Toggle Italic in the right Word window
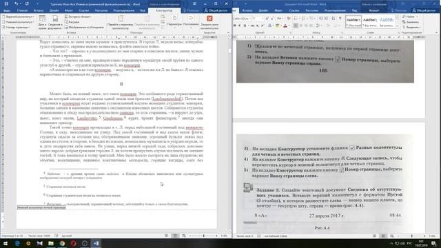441x248 pixels. click(x=240, y=25)
